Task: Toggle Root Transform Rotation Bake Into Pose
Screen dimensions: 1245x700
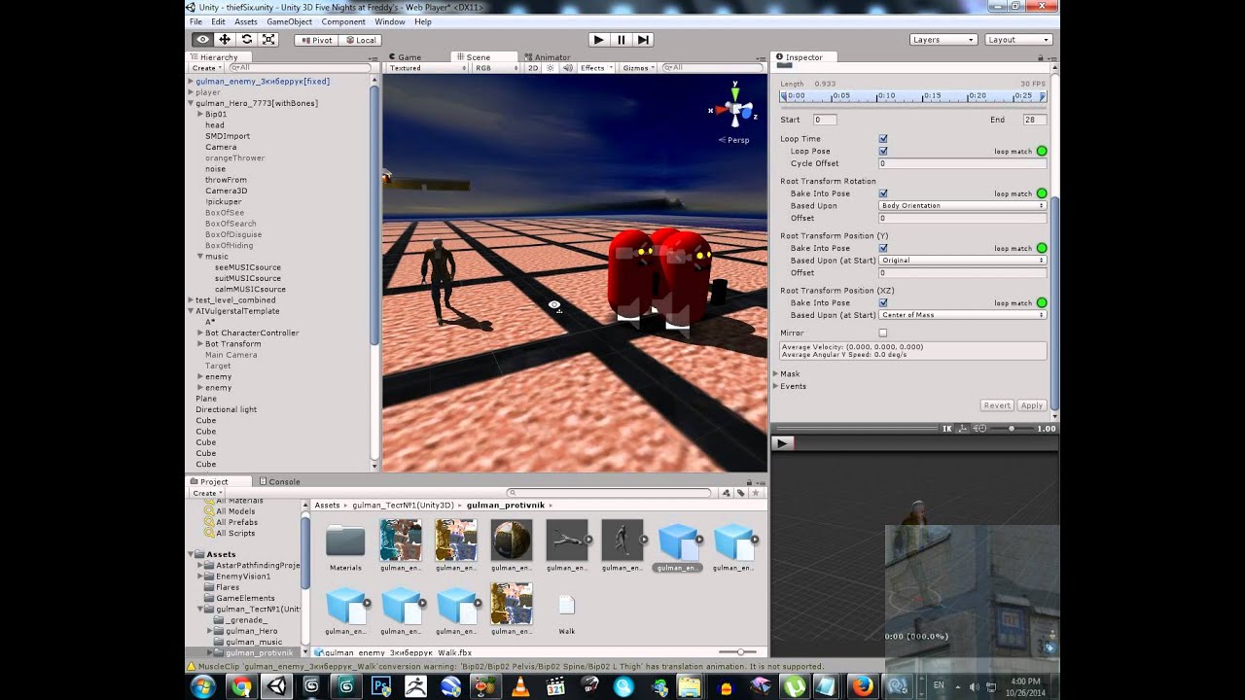Action: (x=883, y=193)
